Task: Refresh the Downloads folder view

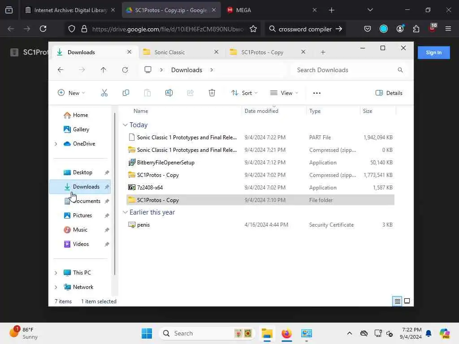Action: (125, 70)
